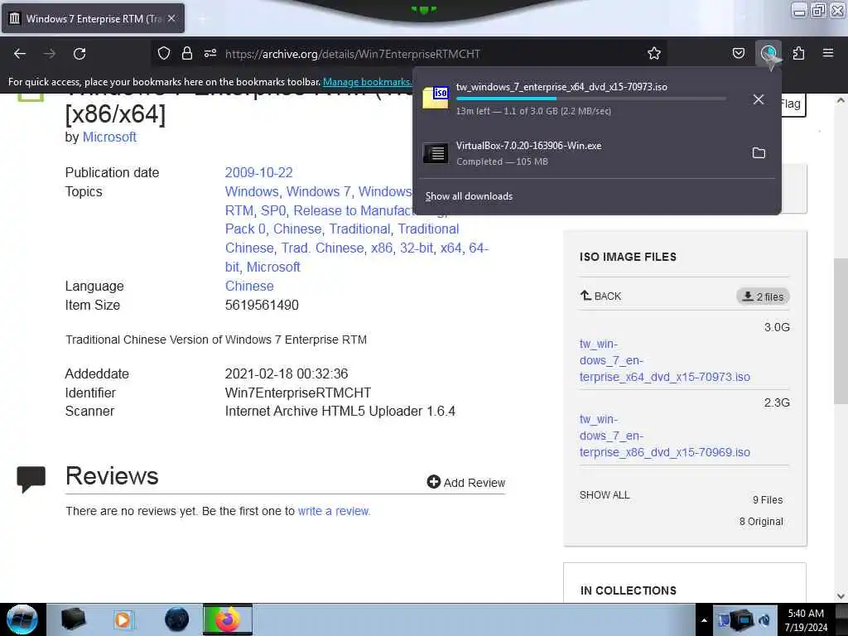Launch the media player taskbar icon
The width and height of the screenshot is (848, 636).
123,619
